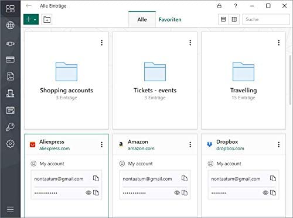
Task: Lock the vault with the padlock icon
Action: [219, 6]
